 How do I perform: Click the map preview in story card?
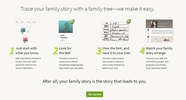tap(162, 39)
